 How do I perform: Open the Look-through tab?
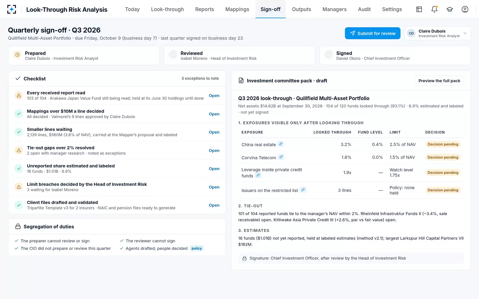click(167, 9)
